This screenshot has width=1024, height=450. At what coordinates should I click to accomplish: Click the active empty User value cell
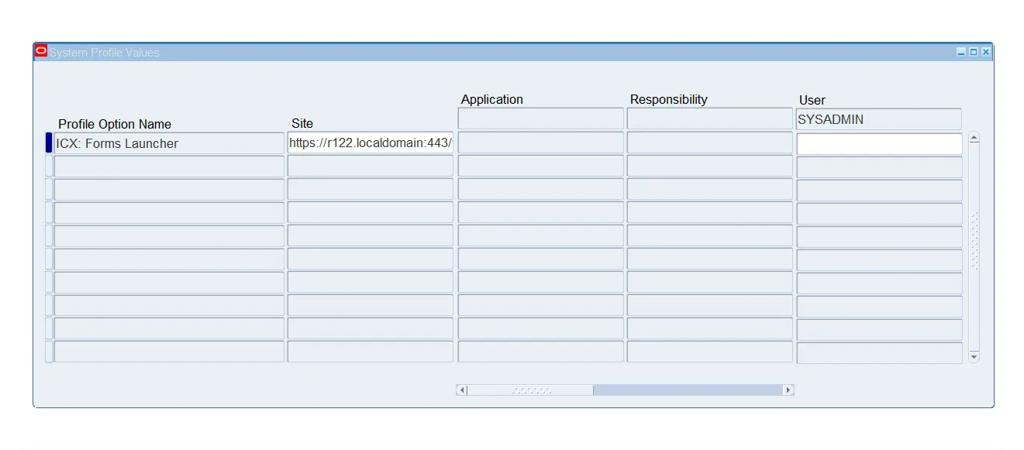coord(878,143)
